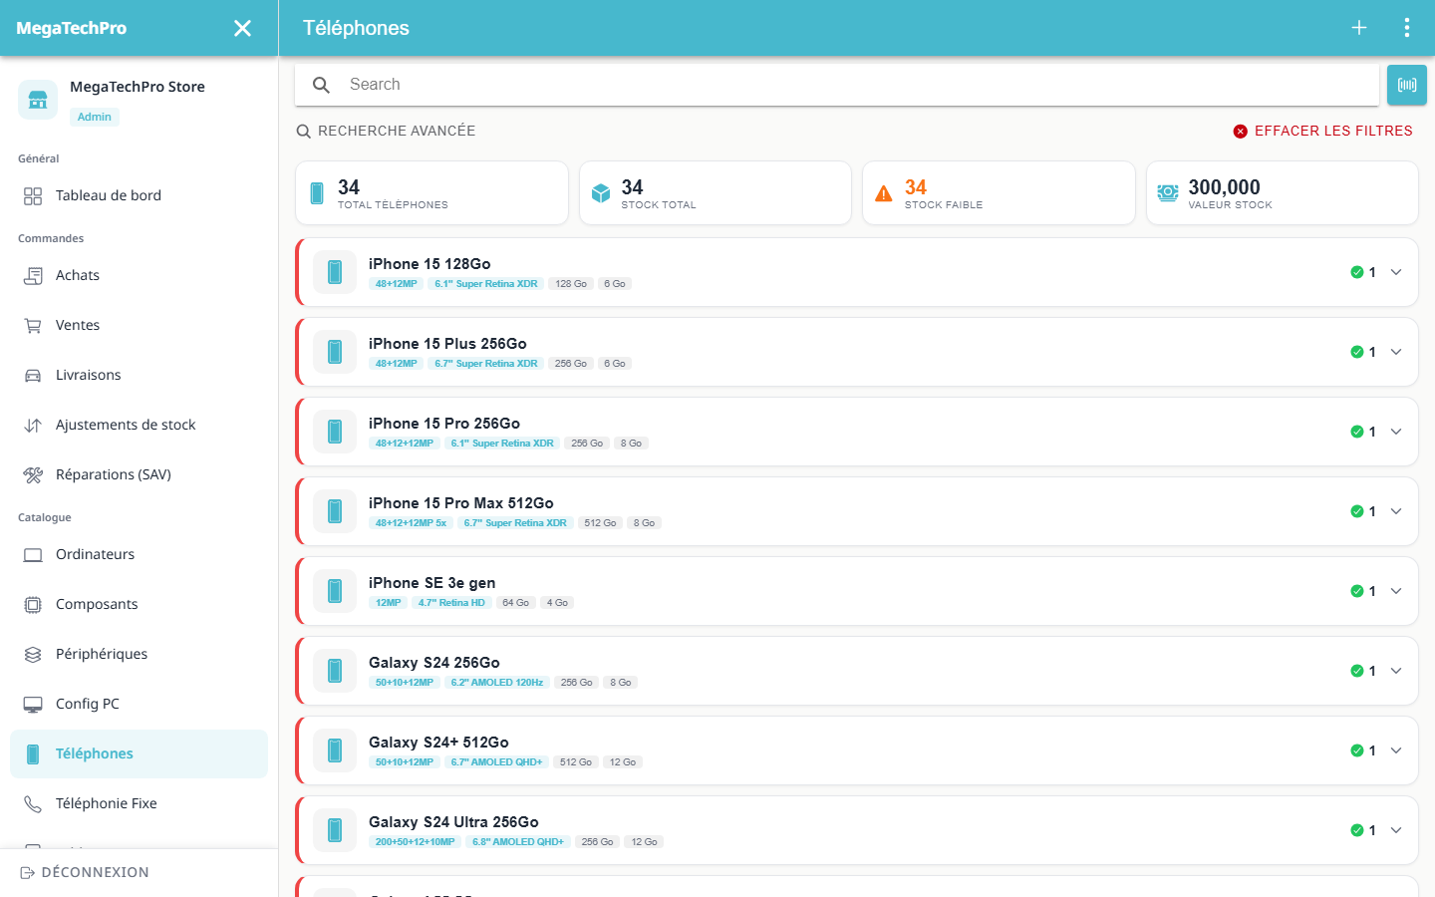
Task: Click the iPhone 15 128Go title
Action: [430, 264]
